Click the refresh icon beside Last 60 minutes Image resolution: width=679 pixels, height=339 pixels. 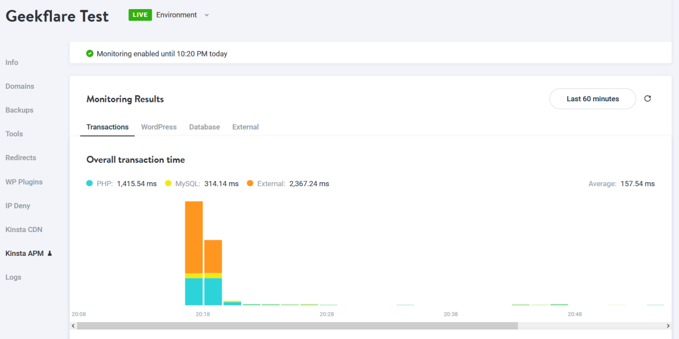[x=648, y=98]
